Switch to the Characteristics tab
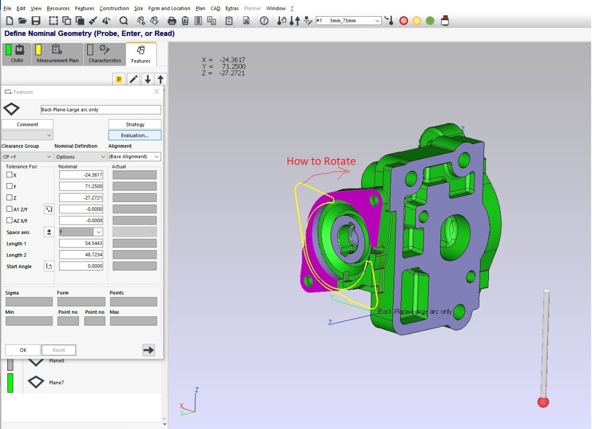The height and width of the screenshot is (429, 592). (105, 54)
